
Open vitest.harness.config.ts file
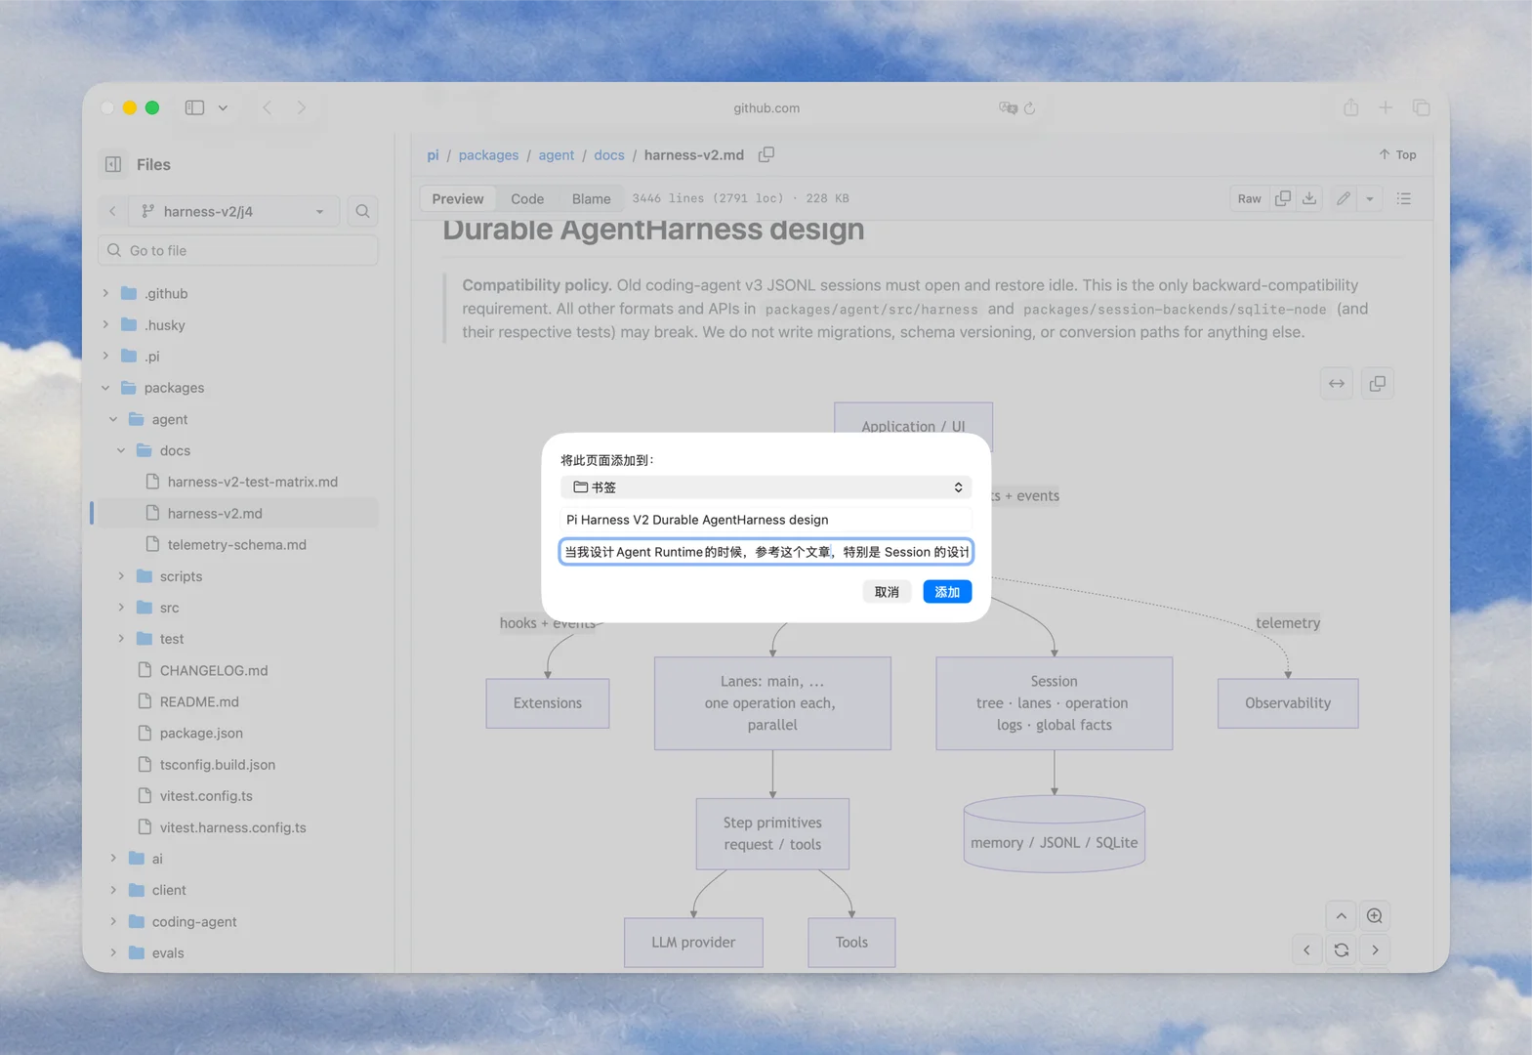tap(232, 827)
